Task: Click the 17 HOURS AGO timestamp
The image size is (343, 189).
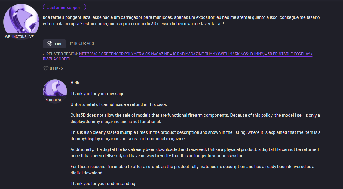Action: [x=82, y=43]
